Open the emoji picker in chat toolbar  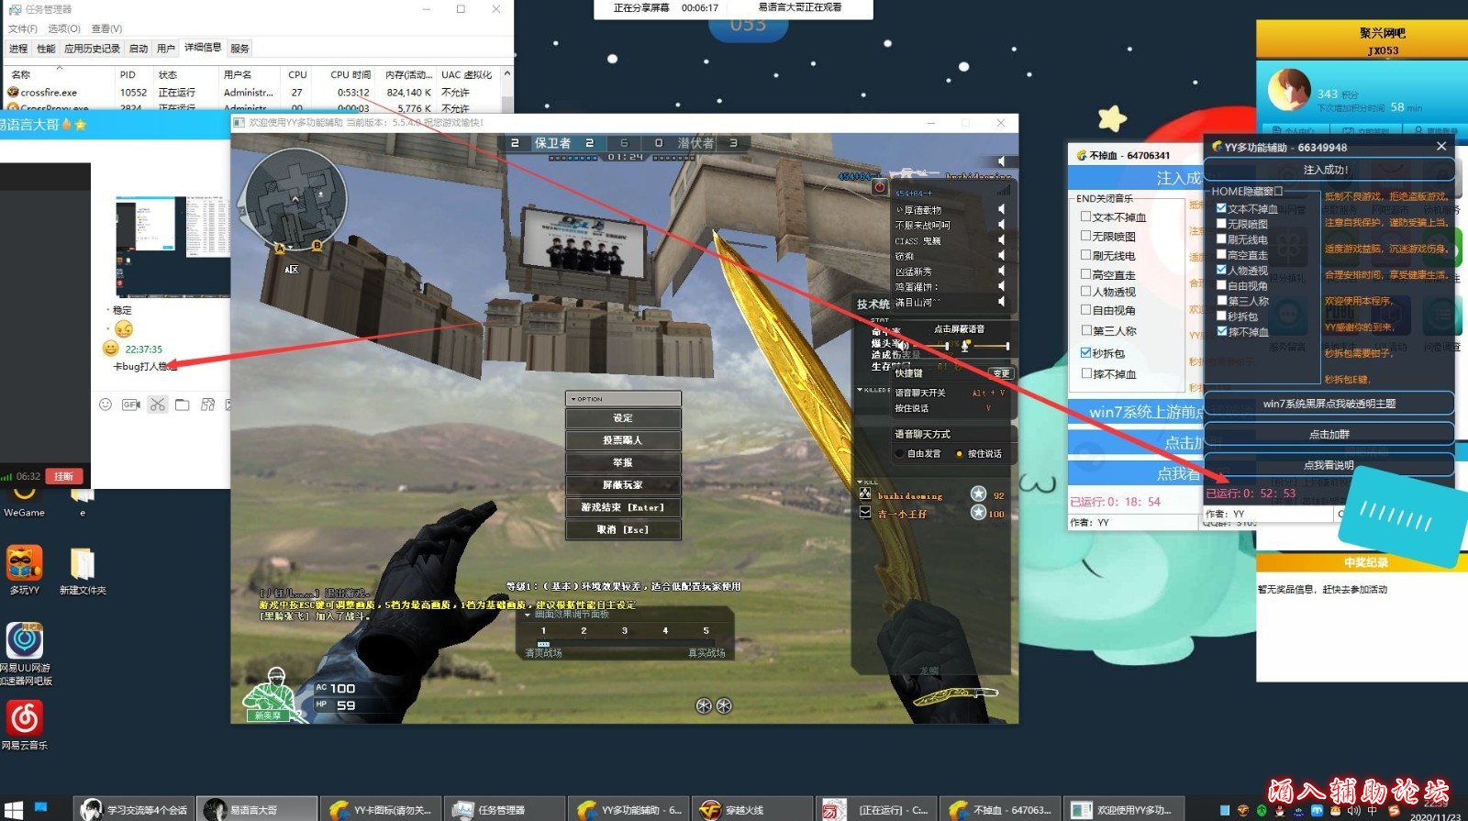click(x=106, y=405)
